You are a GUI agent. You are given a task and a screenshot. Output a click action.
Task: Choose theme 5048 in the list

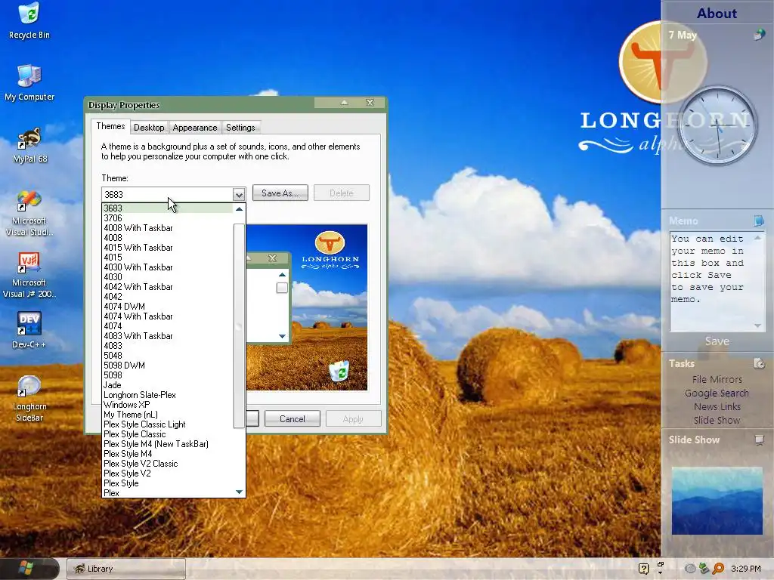[x=167, y=356]
